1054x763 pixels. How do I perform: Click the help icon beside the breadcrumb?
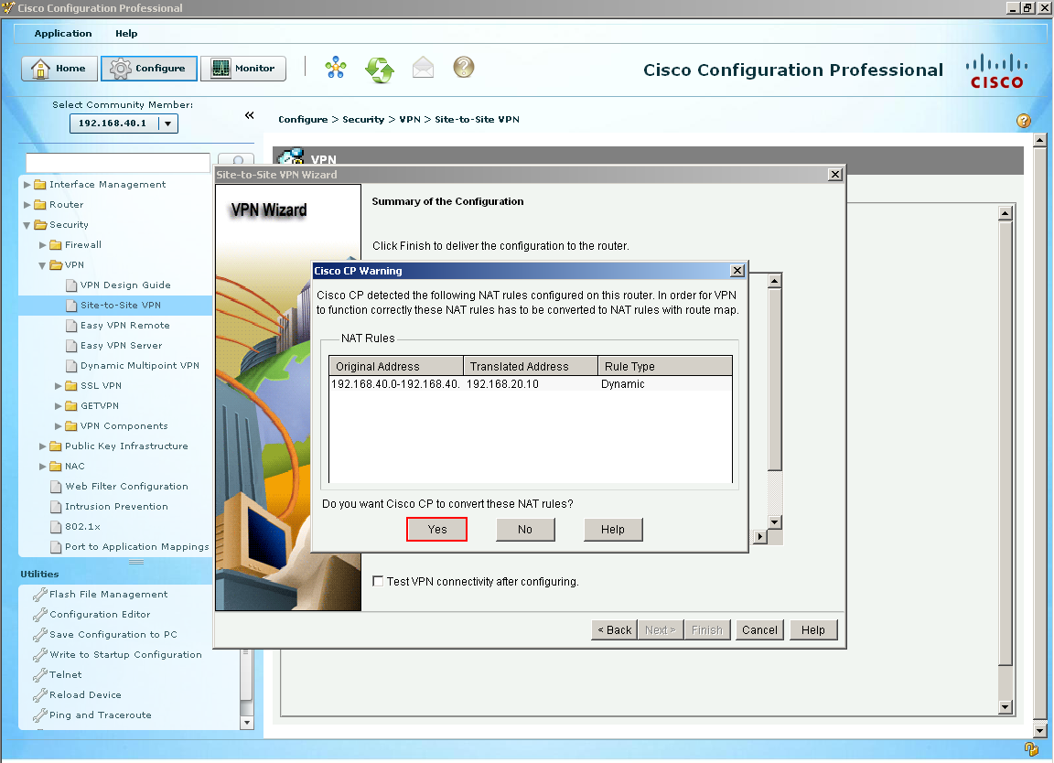click(x=1023, y=121)
